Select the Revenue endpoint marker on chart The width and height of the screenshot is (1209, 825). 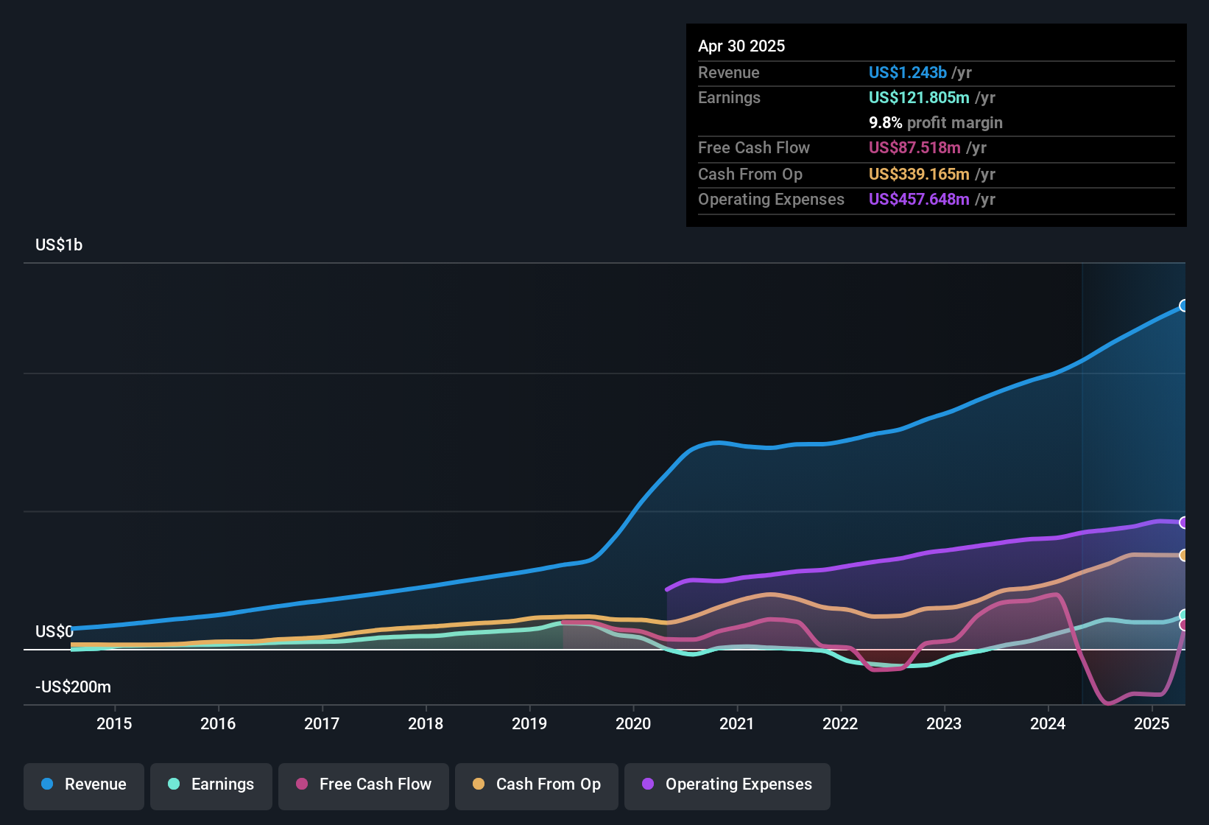pos(1183,306)
